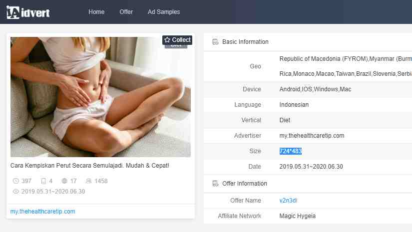
Task: Open the my.thehealthcaretip.com link under the ad
Action: (42, 212)
